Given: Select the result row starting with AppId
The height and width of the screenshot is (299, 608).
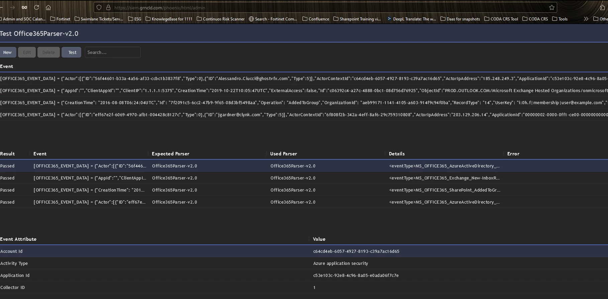Looking at the screenshot, I should [304, 178].
